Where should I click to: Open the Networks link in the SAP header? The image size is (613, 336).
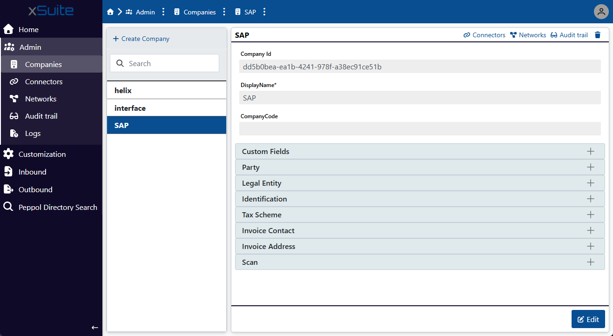[528, 35]
